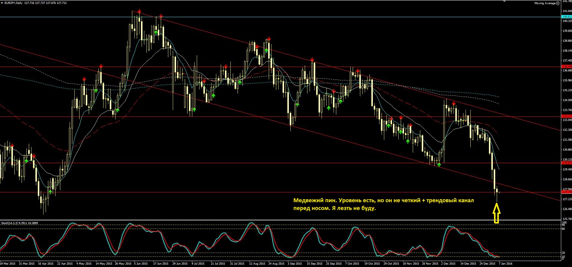Click the 29 Oct 2015 date label

pos(391,264)
